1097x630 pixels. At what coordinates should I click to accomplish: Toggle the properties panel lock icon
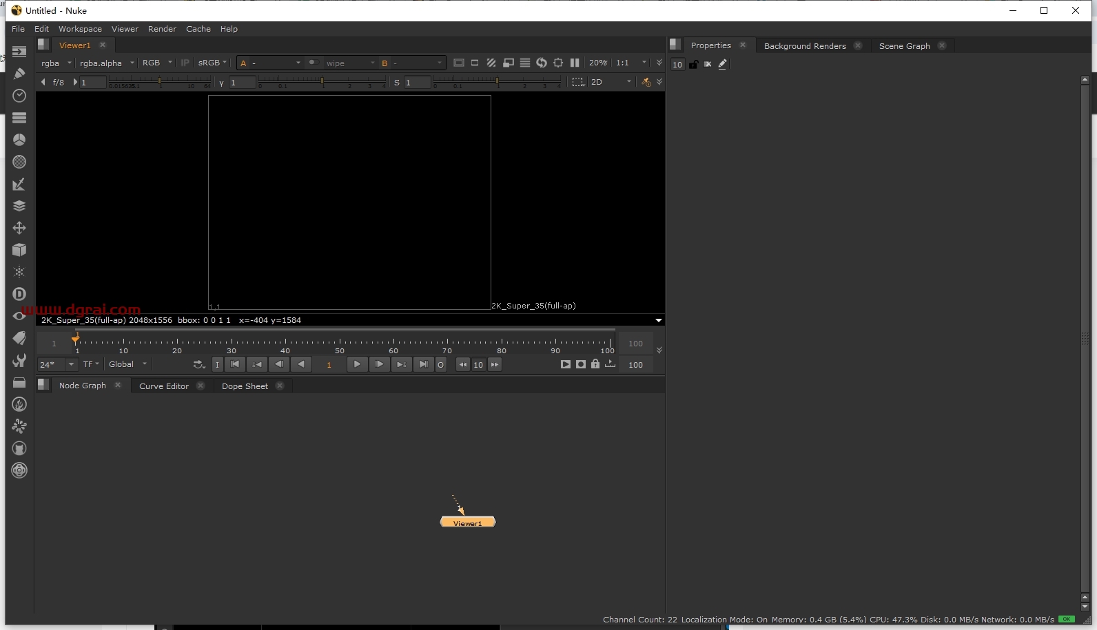694,64
